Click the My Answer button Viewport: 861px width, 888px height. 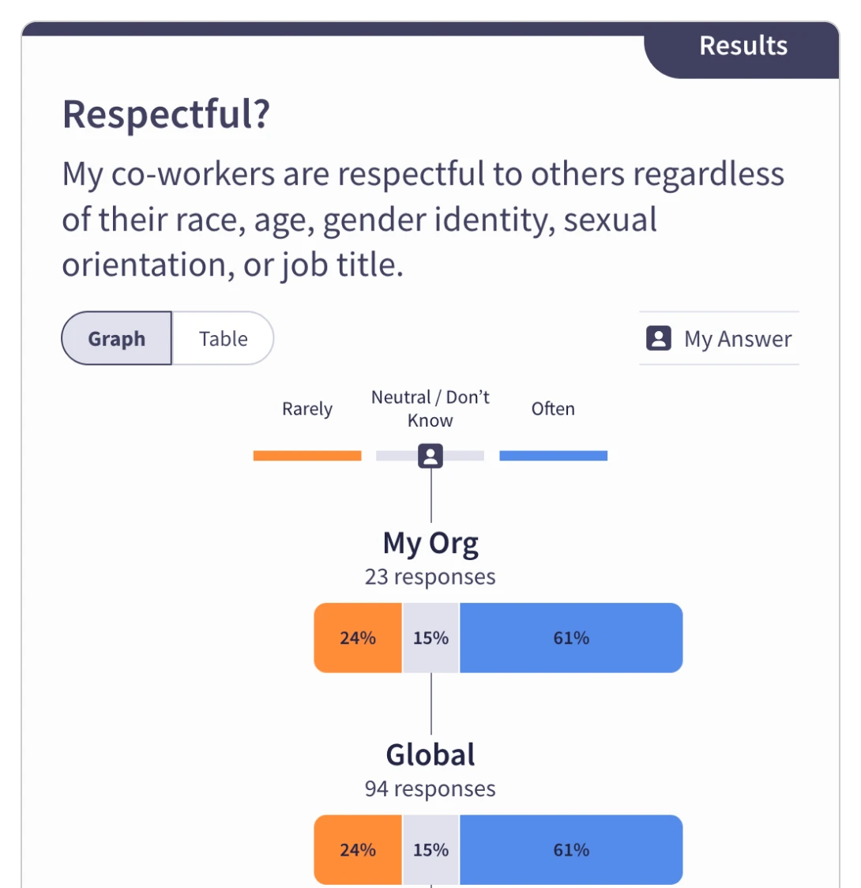720,338
